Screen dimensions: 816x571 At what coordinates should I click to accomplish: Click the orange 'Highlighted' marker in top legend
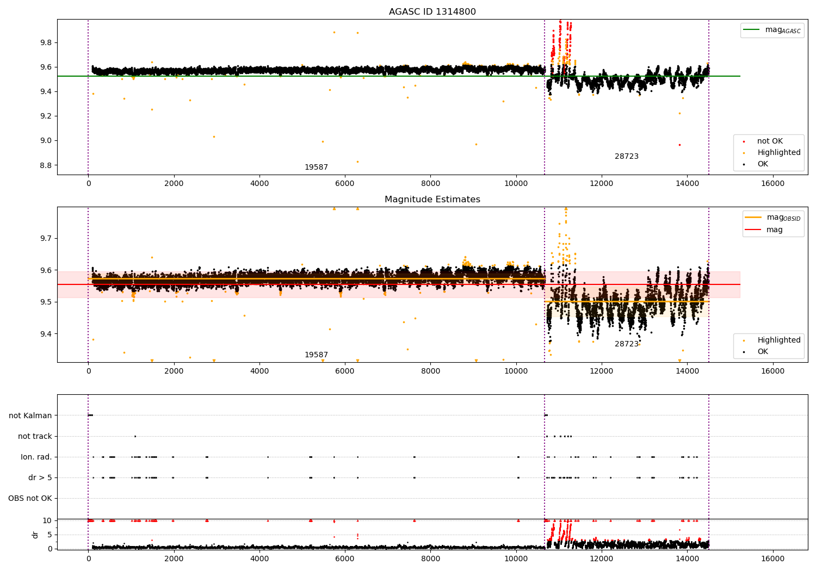[744, 153]
